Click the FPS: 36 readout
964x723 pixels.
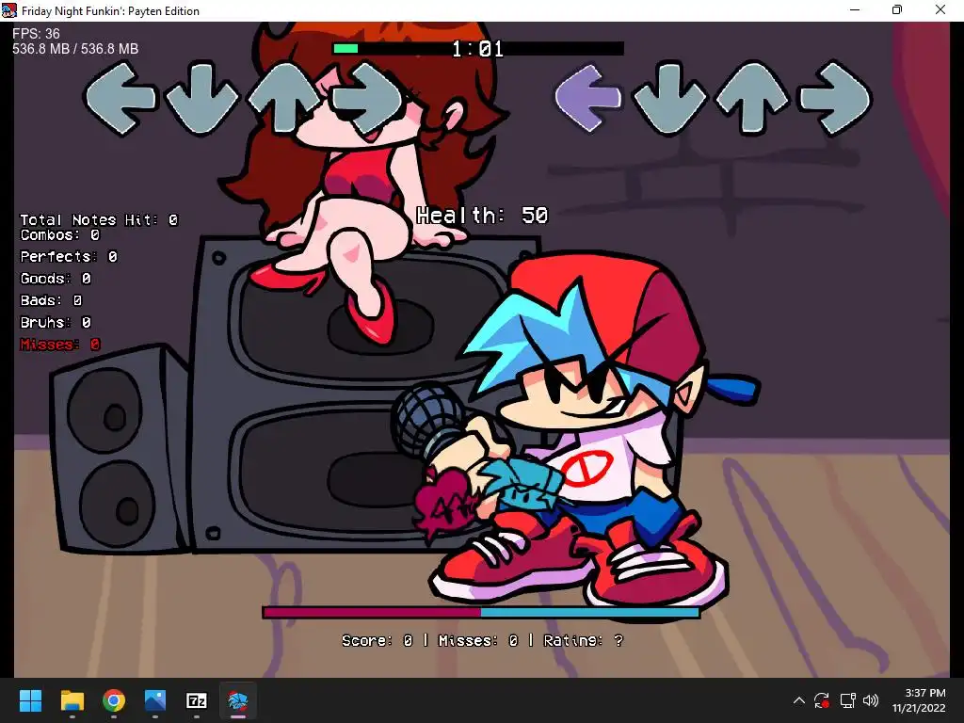37,34
